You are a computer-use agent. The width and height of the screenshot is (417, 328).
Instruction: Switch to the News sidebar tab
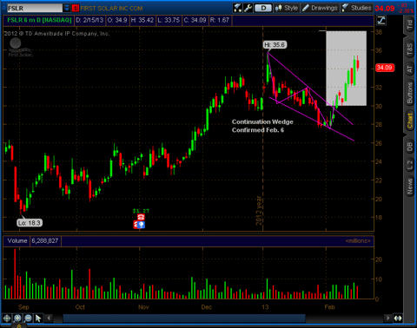pyautogui.click(x=409, y=187)
